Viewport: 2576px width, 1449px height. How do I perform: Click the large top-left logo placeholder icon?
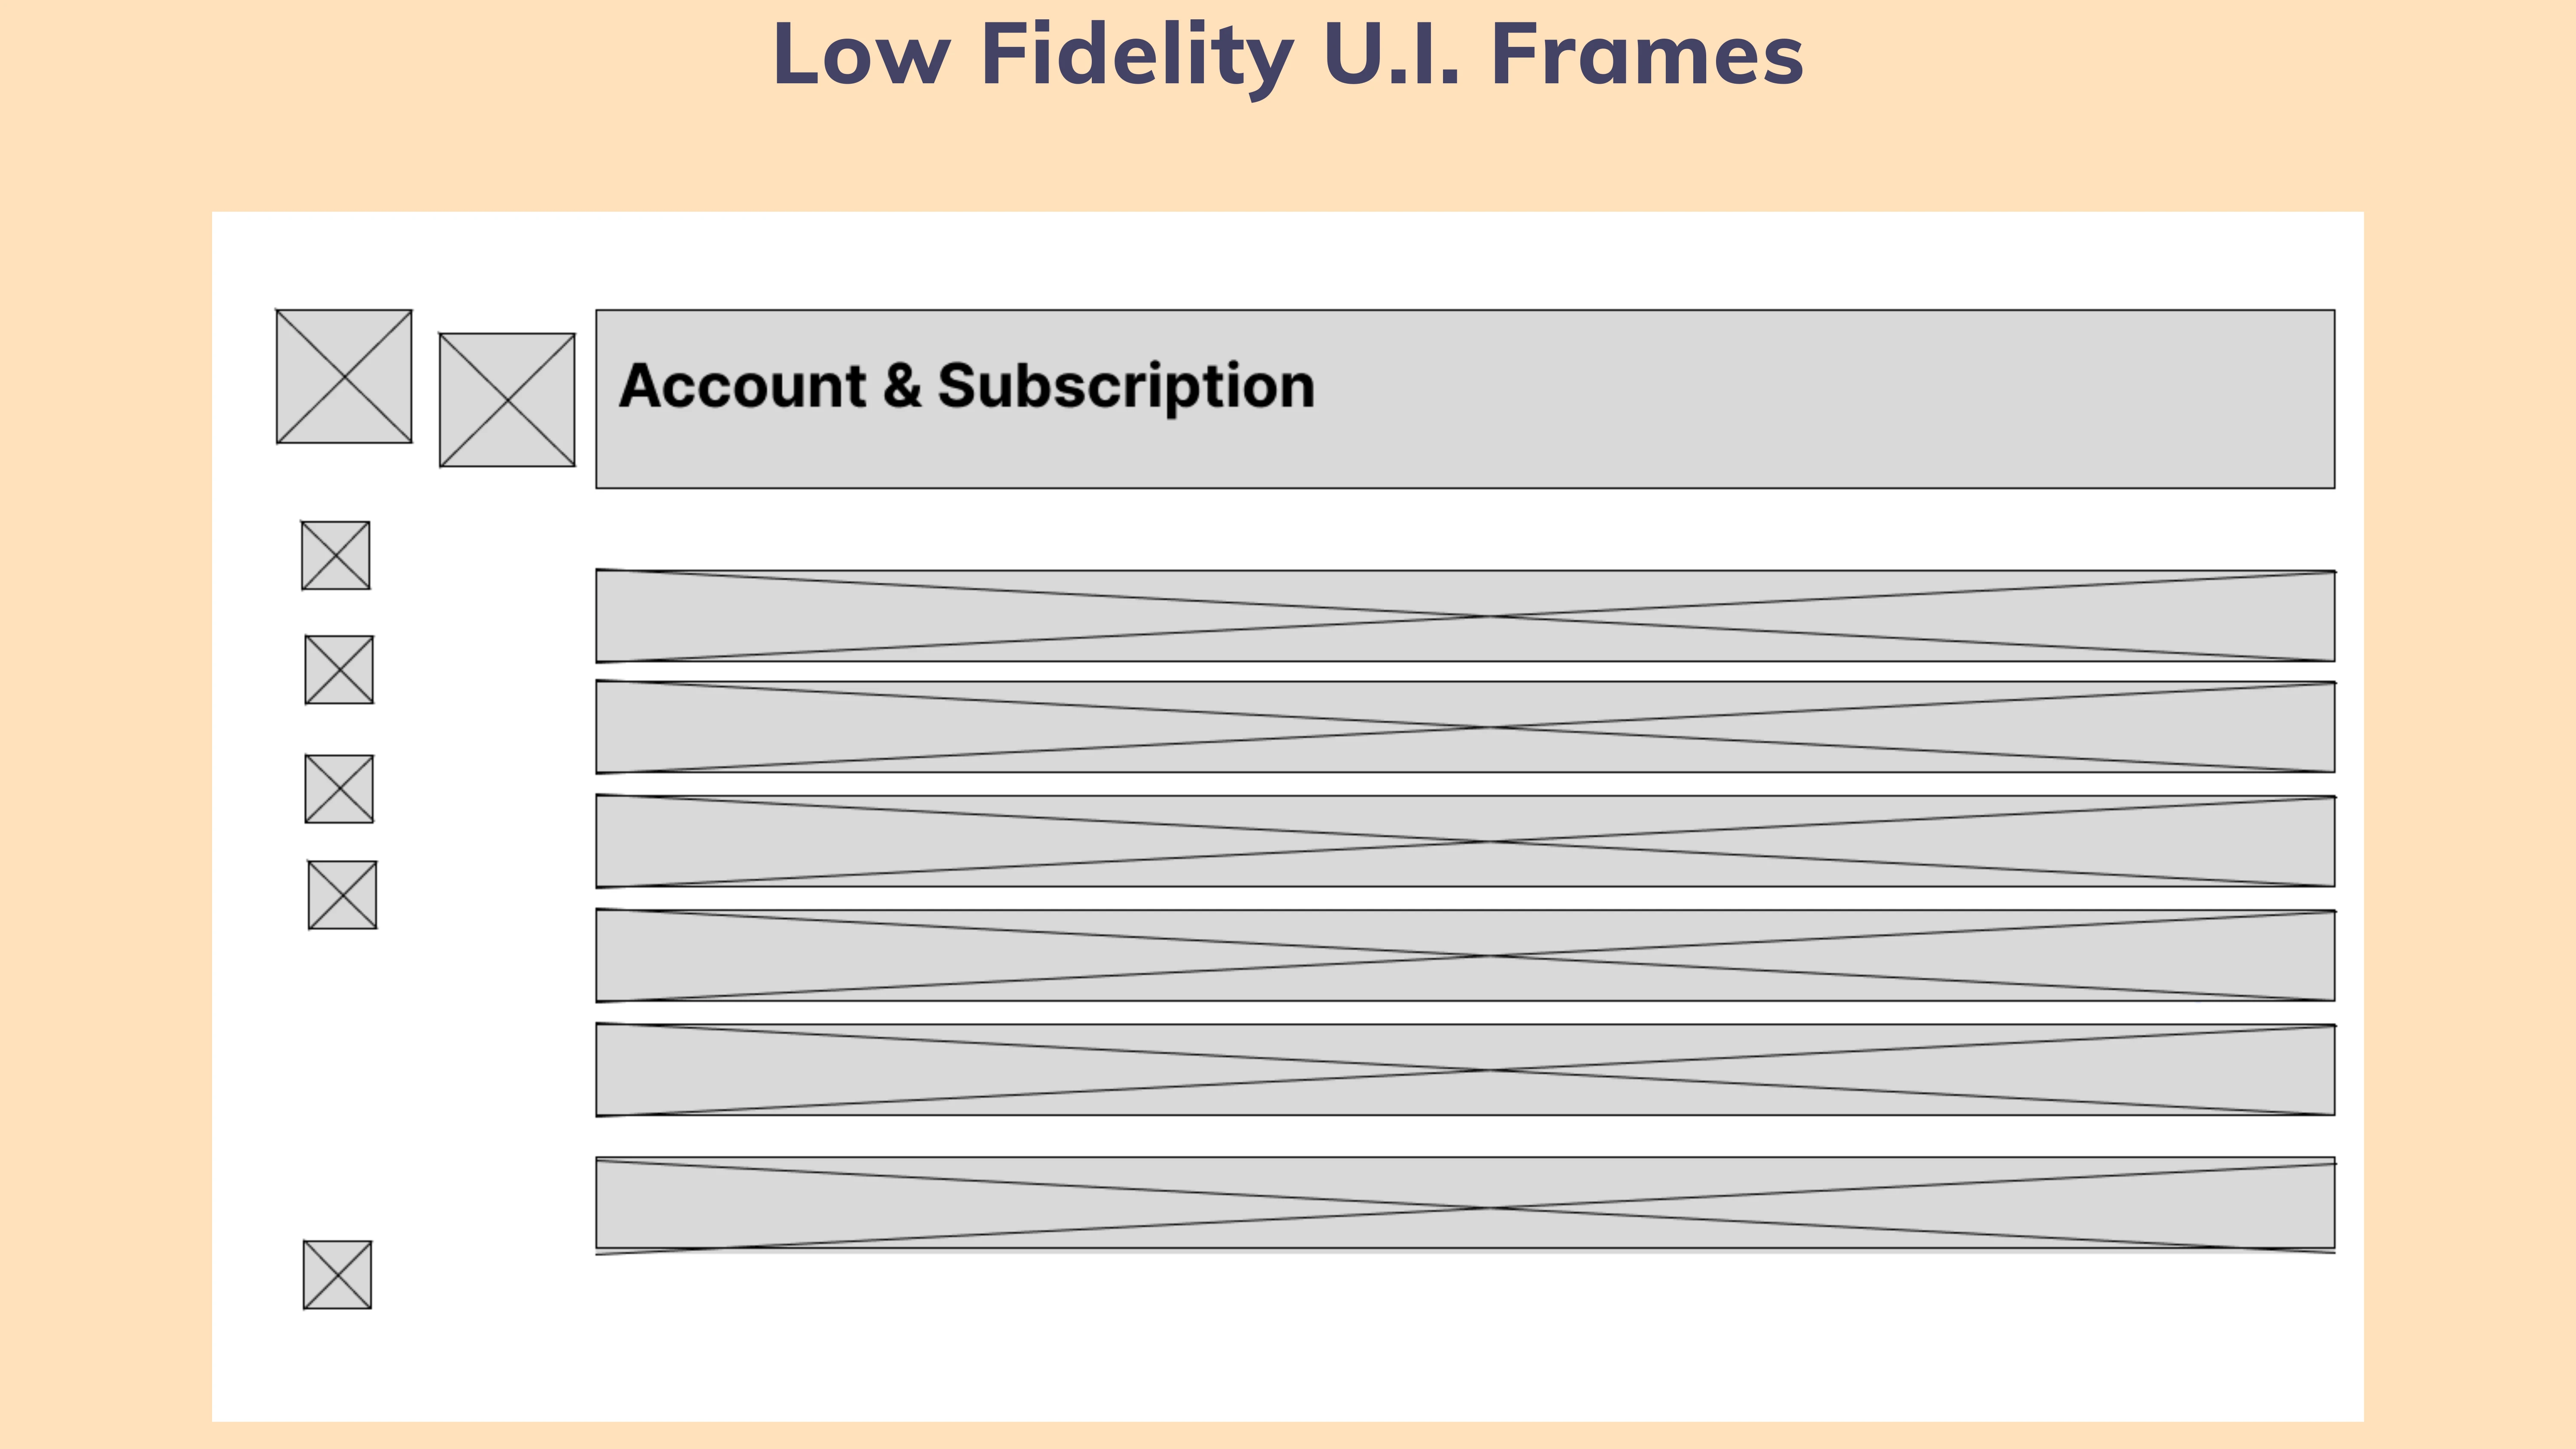click(x=344, y=376)
